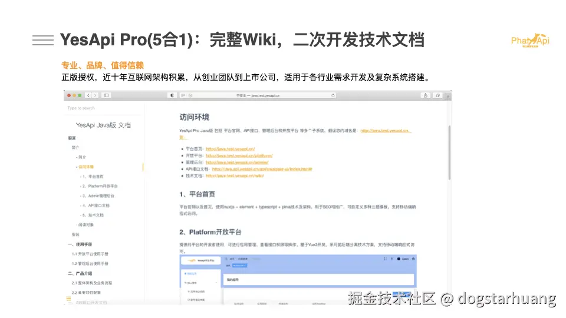Click the '1、平台首页' content heading
The image size is (566, 318).
pos(197,194)
